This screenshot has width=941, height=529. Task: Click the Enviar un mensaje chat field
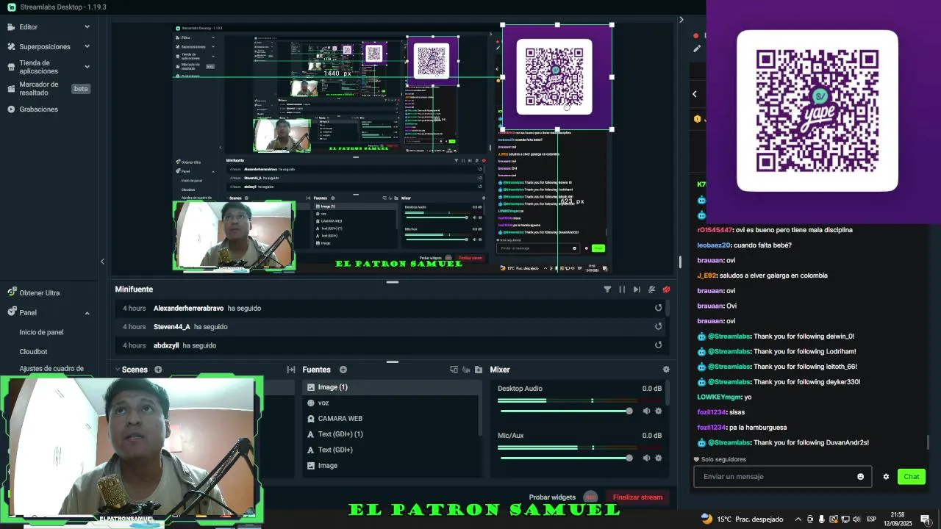(782, 477)
